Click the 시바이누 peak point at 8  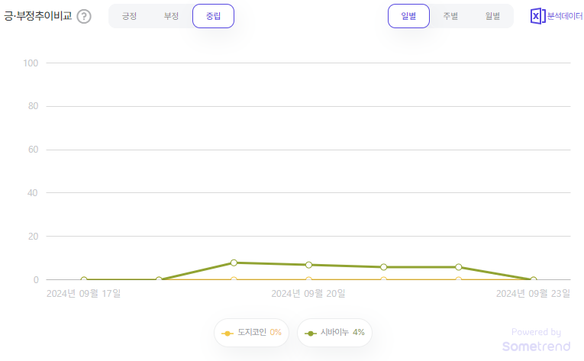234,263
